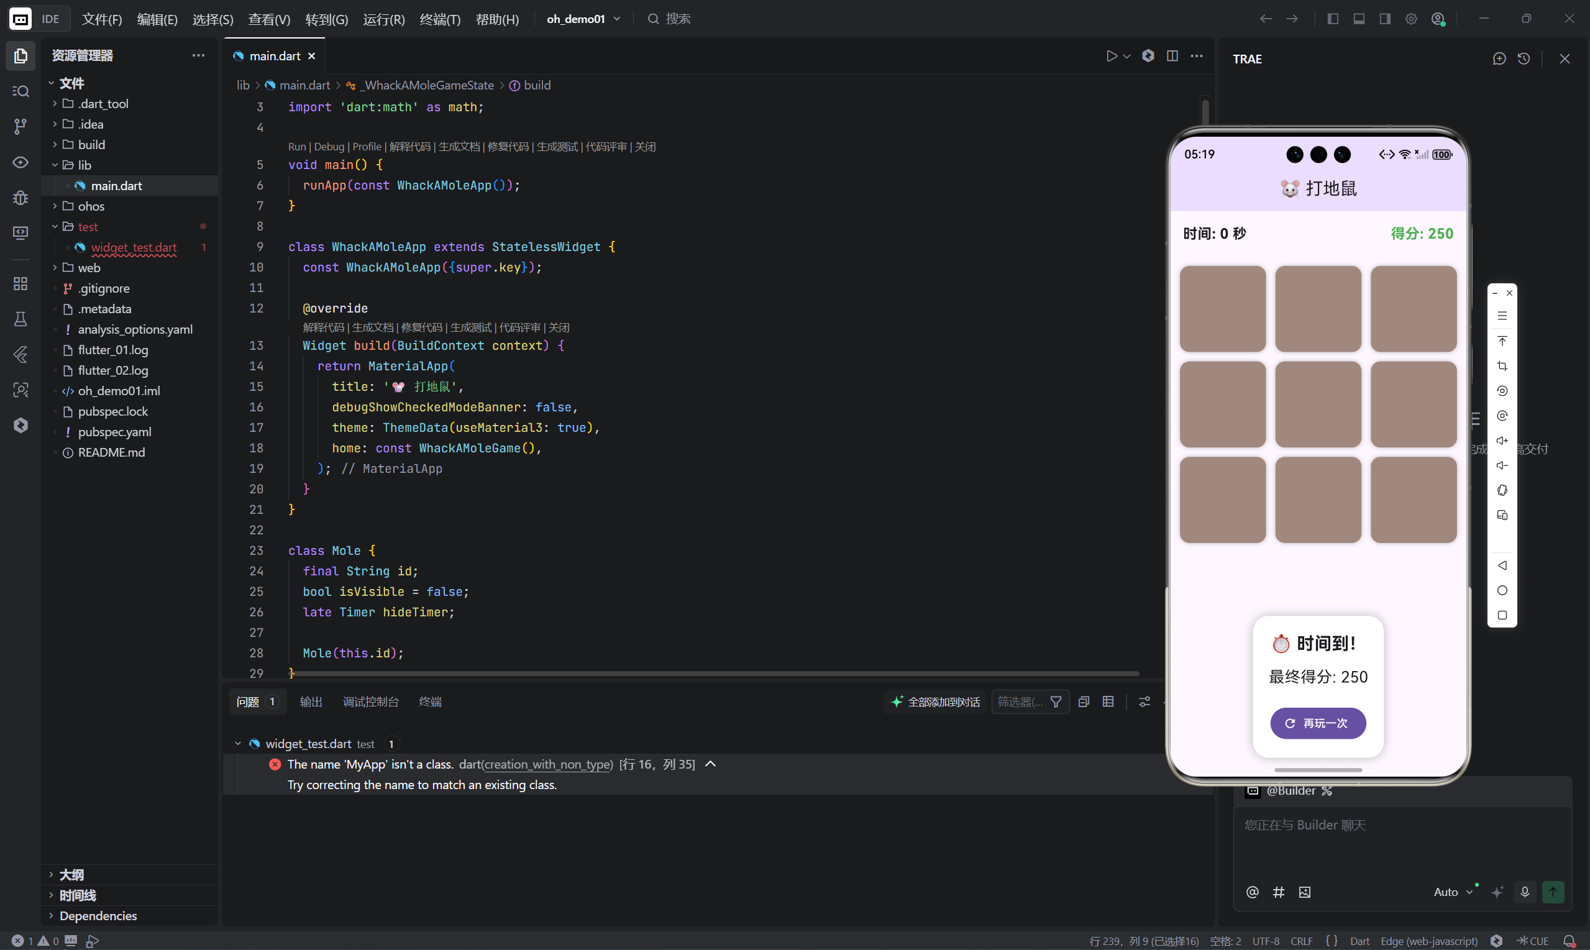This screenshot has height=950, width=1590.
Task: Toggle the bottom panel layout button
Action: [x=1359, y=19]
